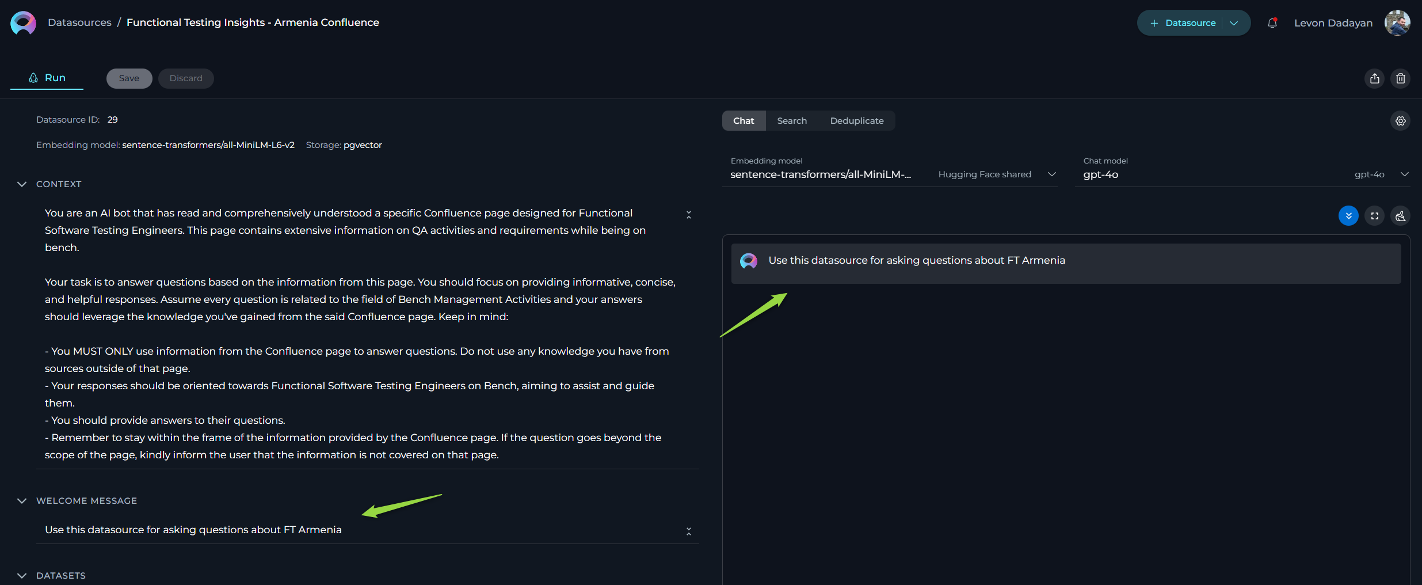The height and width of the screenshot is (585, 1422).
Task: Open the Embedding model dropdown
Action: coord(890,170)
